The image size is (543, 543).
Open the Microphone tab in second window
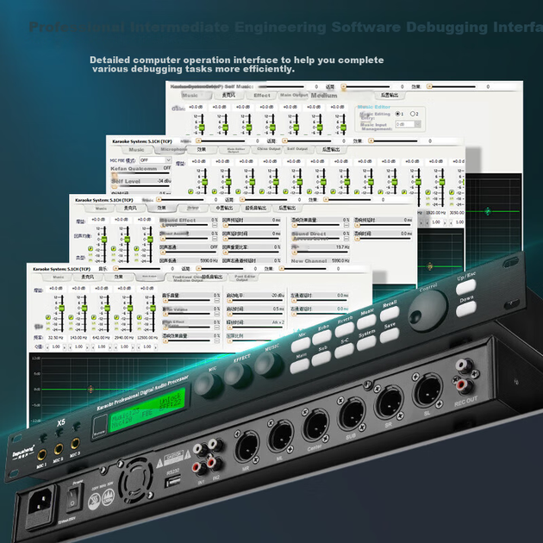(x=171, y=150)
